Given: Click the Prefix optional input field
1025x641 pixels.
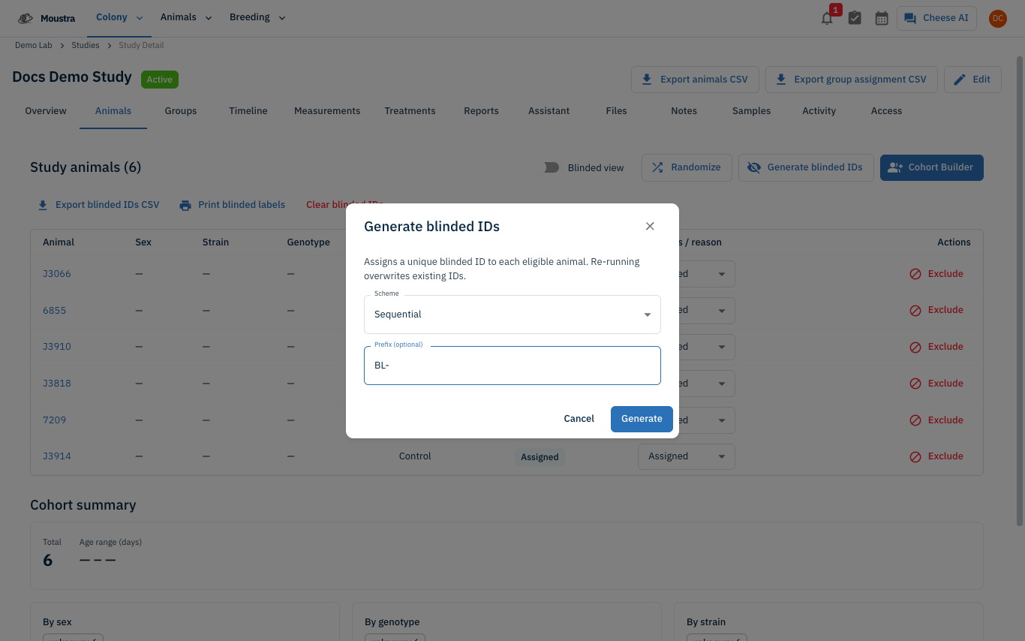Looking at the screenshot, I should [x=512, y=366].
